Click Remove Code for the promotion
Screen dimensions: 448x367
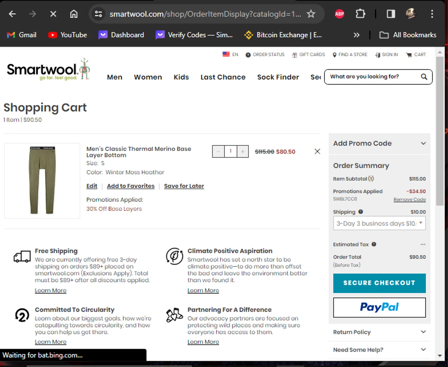coord(409,199)
